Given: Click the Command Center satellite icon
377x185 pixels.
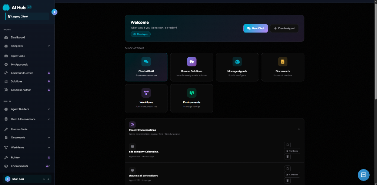Looking at the screenshot, I should (6, 73).
